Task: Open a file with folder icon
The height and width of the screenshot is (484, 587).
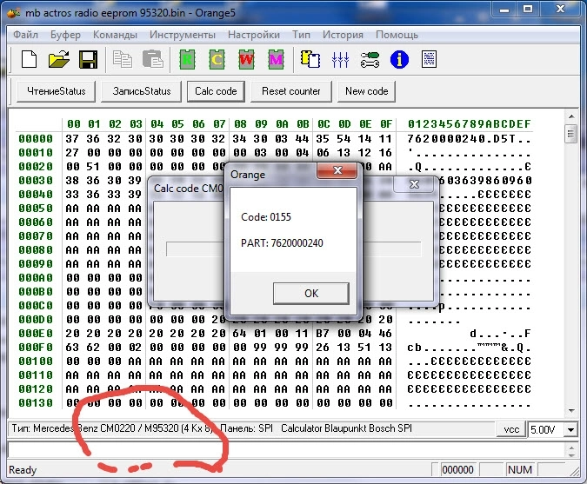Action: tap(59, 59)
